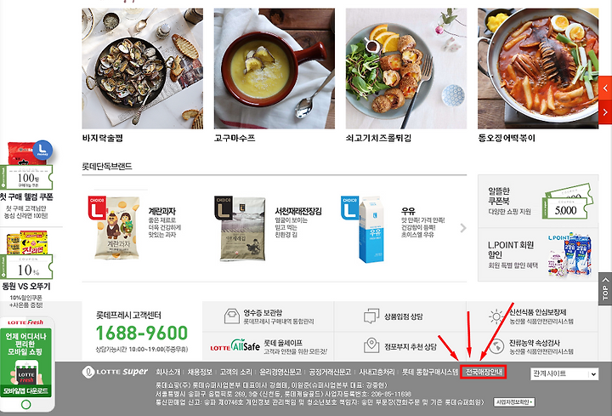Screen dimensions: 612x416
Task: Click the 사업자정보확인 button
Action: pyautogui.click(x=514, y=402)
